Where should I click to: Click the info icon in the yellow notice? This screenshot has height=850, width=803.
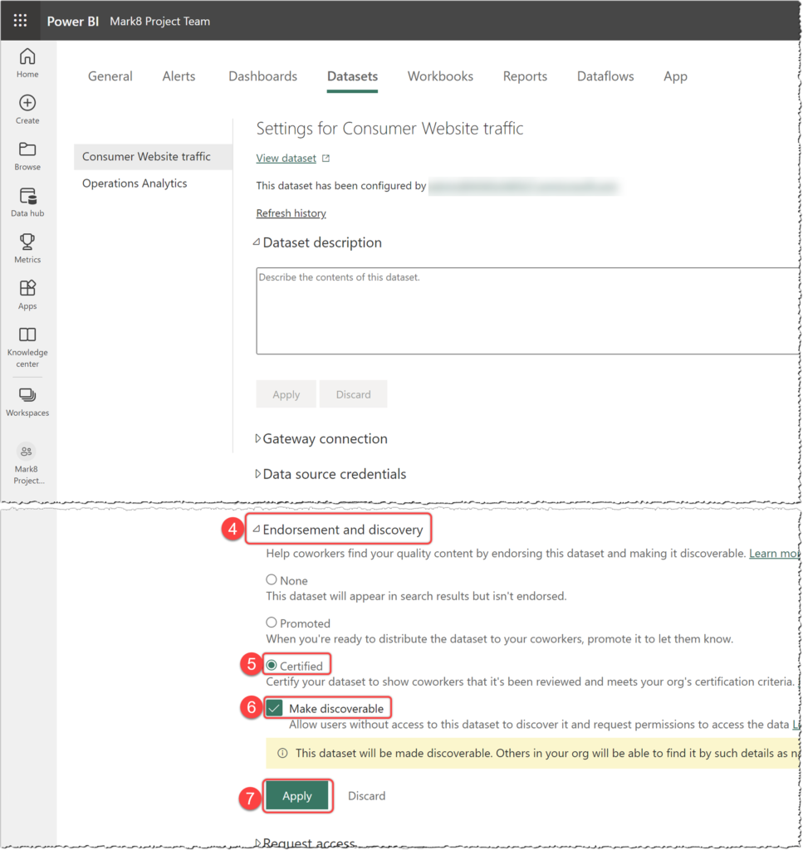pyautogui.click(x=282, y=753)
